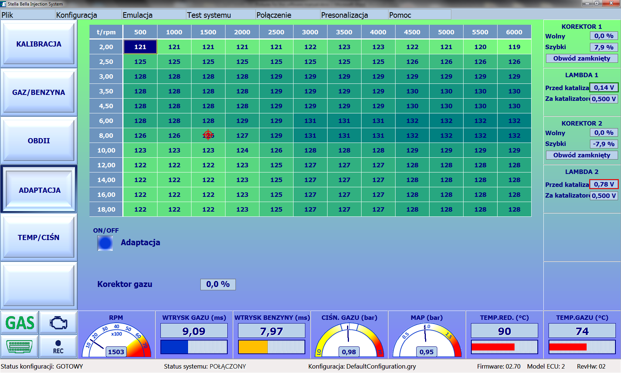Click the gas pressure gauge dial
The height and width of the screenshot is (373, 621).
pyautogui.click(x=349, y=340)
